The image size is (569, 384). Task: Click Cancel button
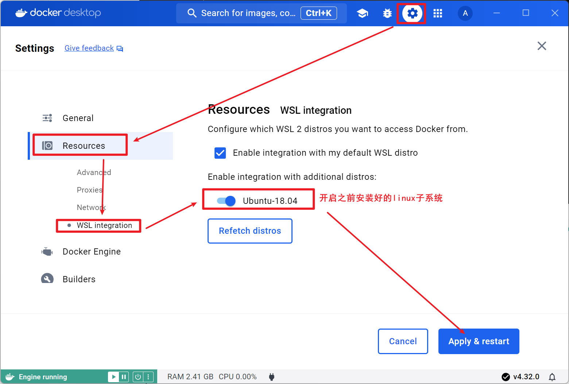tap(403, 341)
